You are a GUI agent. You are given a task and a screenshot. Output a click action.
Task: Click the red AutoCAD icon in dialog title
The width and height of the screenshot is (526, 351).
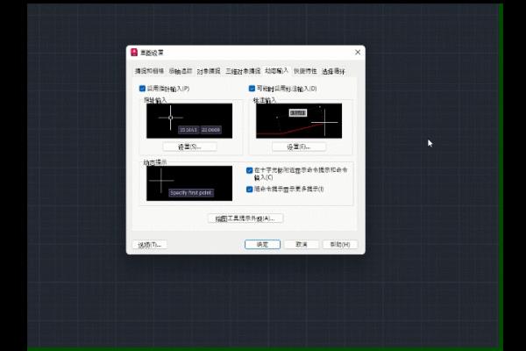coord(134,53)
